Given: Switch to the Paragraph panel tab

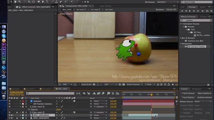Looking at the screenshot, I should click(x=197, y=89).
